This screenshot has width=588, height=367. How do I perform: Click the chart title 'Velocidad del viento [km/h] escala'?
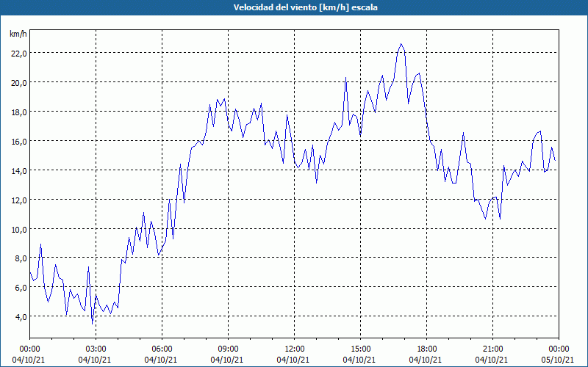(305, 7)
